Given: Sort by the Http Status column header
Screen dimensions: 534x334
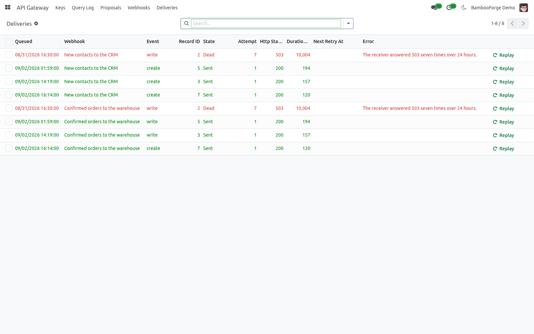Looking at the screenshot, I should pos(271,41).
